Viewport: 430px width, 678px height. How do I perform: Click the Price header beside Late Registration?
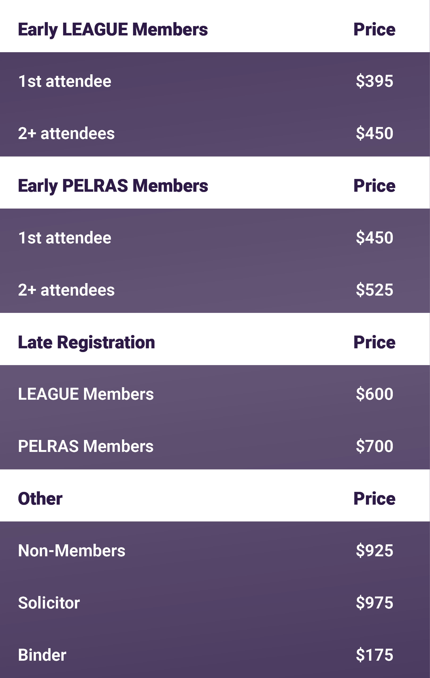[374, 342]
